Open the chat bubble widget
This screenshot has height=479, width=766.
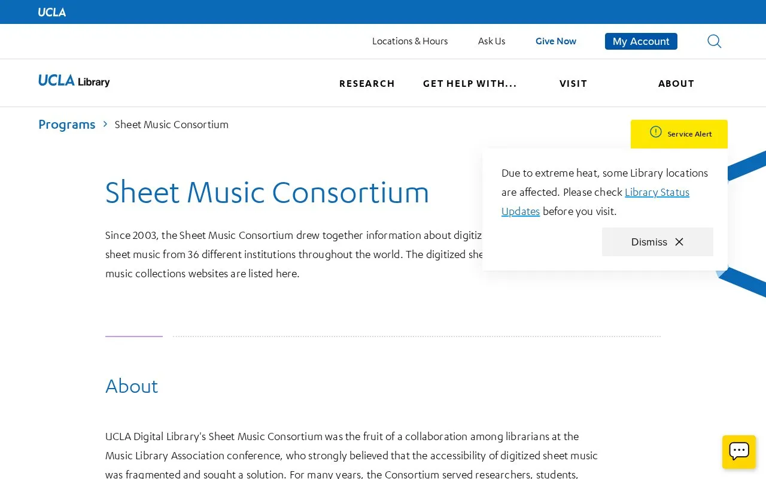point(739,451)
